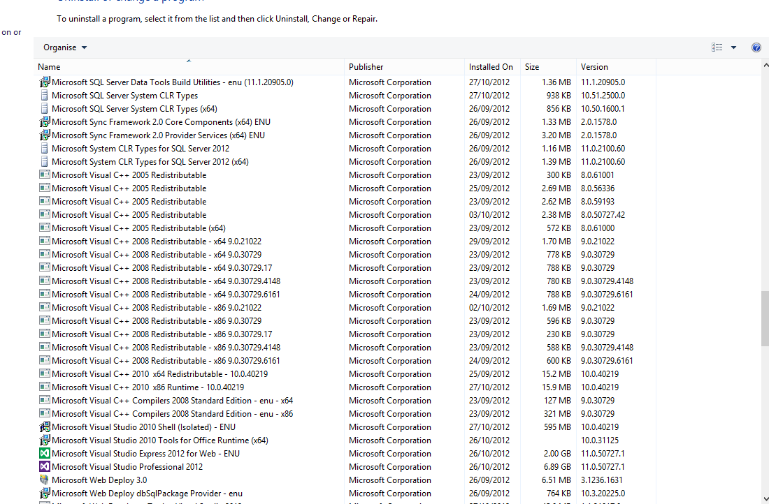This screenshot has height=504, width=769.
Task: Click installed date 03/10/2012
Action: pyautogui.click(x=489, y=215)
